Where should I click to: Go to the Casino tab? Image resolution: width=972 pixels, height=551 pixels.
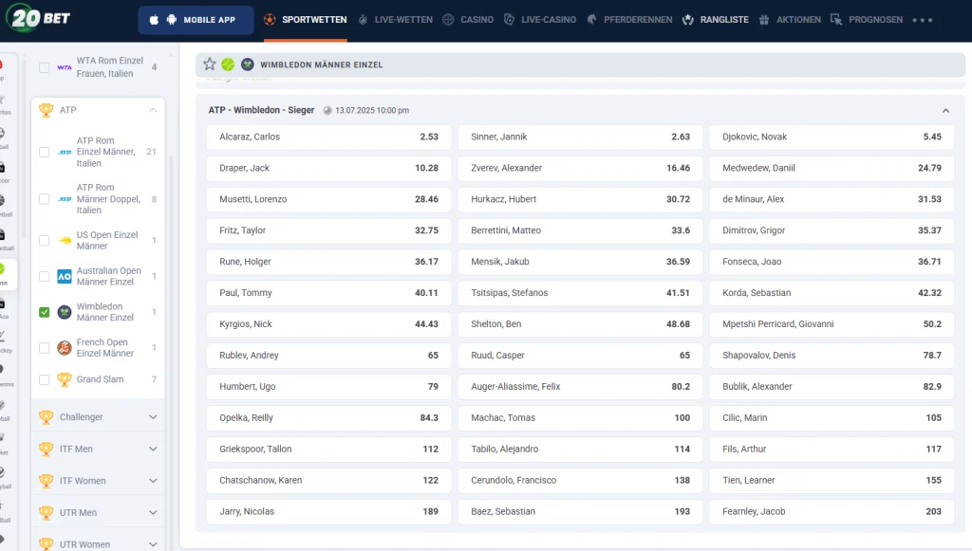468,20
